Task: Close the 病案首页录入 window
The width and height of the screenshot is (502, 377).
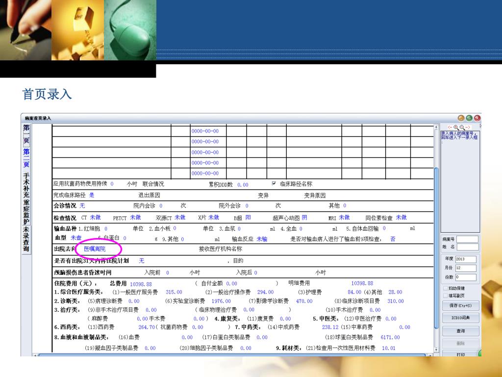Action: click(x=477, y=118)
